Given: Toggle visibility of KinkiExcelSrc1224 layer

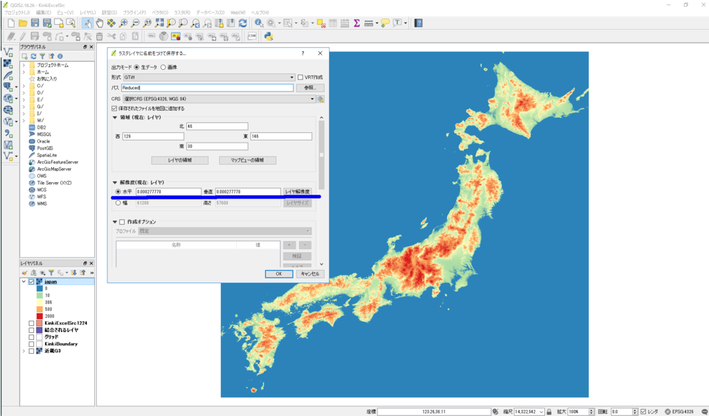Looking at the screenshot, I should point(31,323).
